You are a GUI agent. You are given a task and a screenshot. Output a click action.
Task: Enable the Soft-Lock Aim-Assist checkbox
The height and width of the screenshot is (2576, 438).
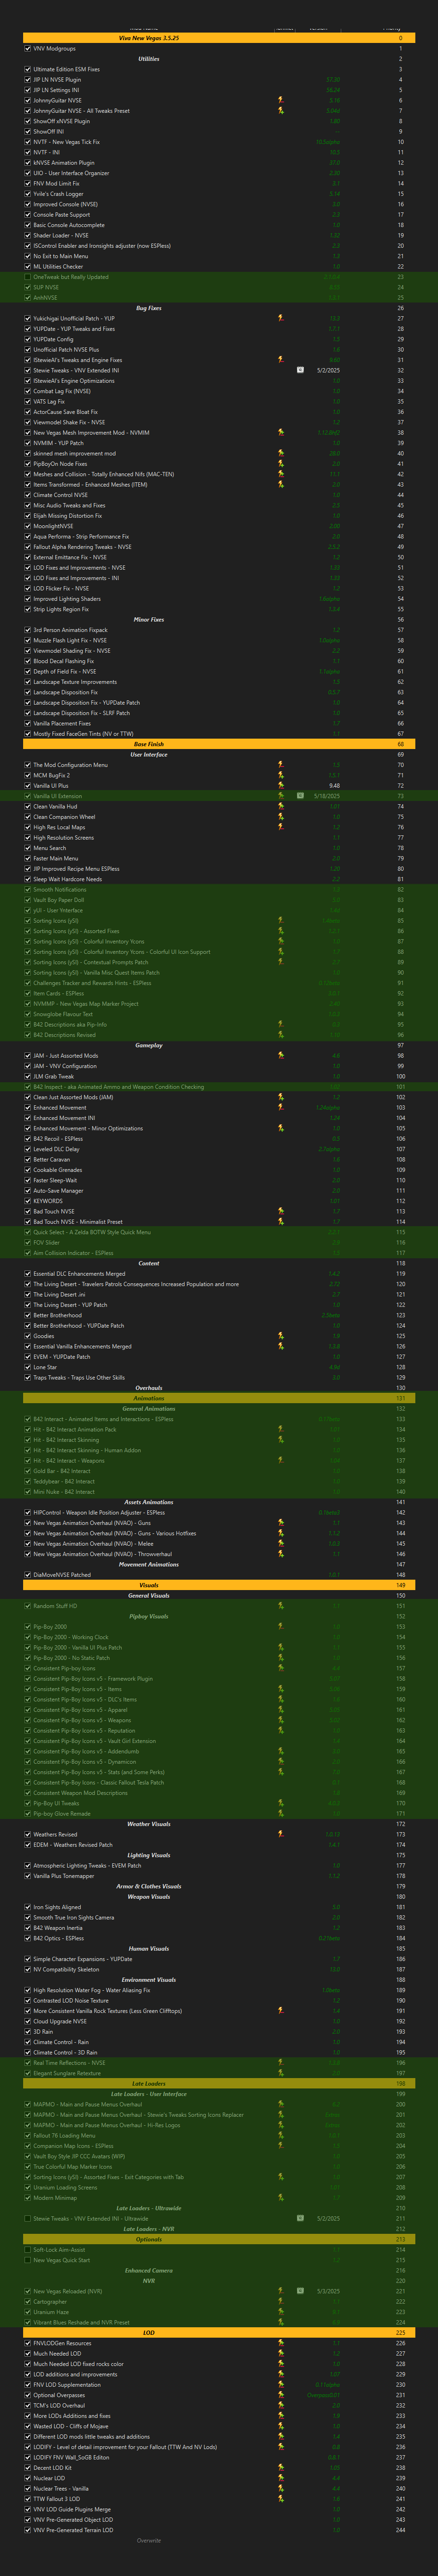pyautogui.click(x=27, y=2250)
